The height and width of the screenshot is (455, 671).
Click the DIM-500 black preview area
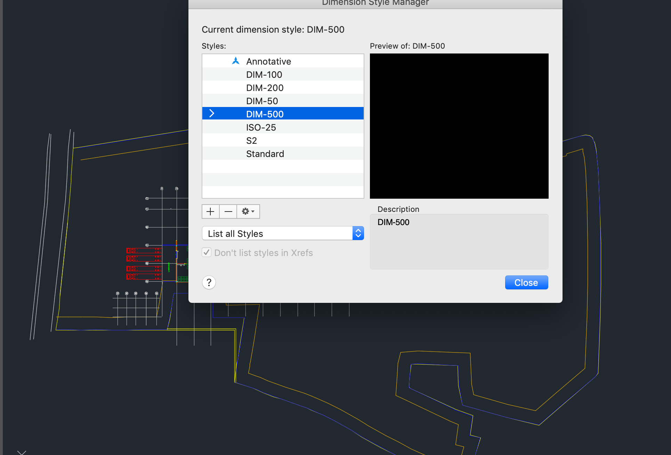[459, 126]
